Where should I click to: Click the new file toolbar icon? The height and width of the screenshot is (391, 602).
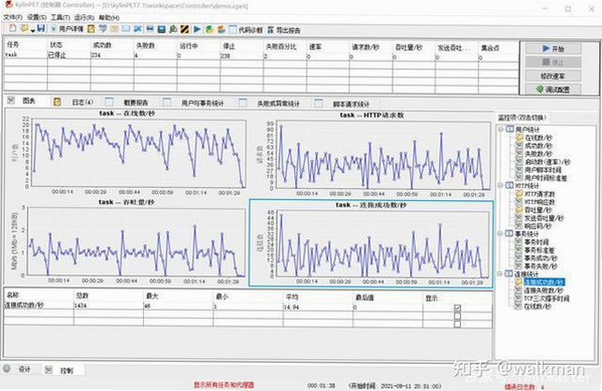click(13, 28)
